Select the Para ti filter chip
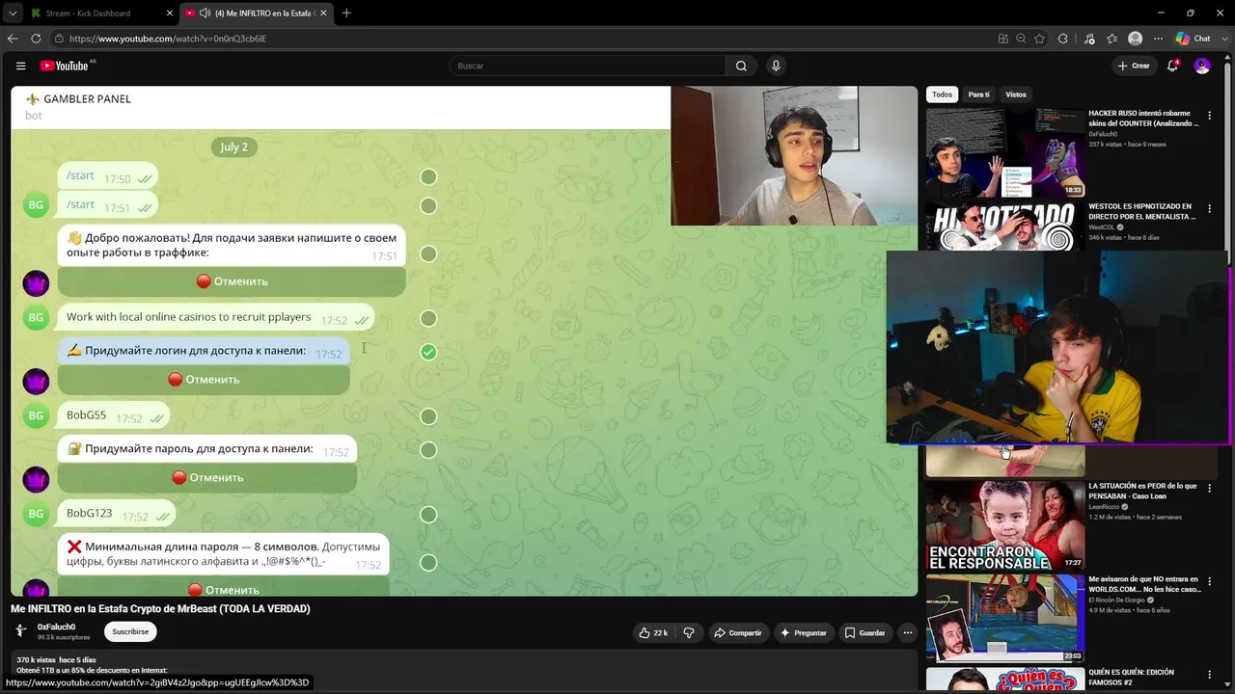Screen dimensions: 1235x694 (978, 94)
